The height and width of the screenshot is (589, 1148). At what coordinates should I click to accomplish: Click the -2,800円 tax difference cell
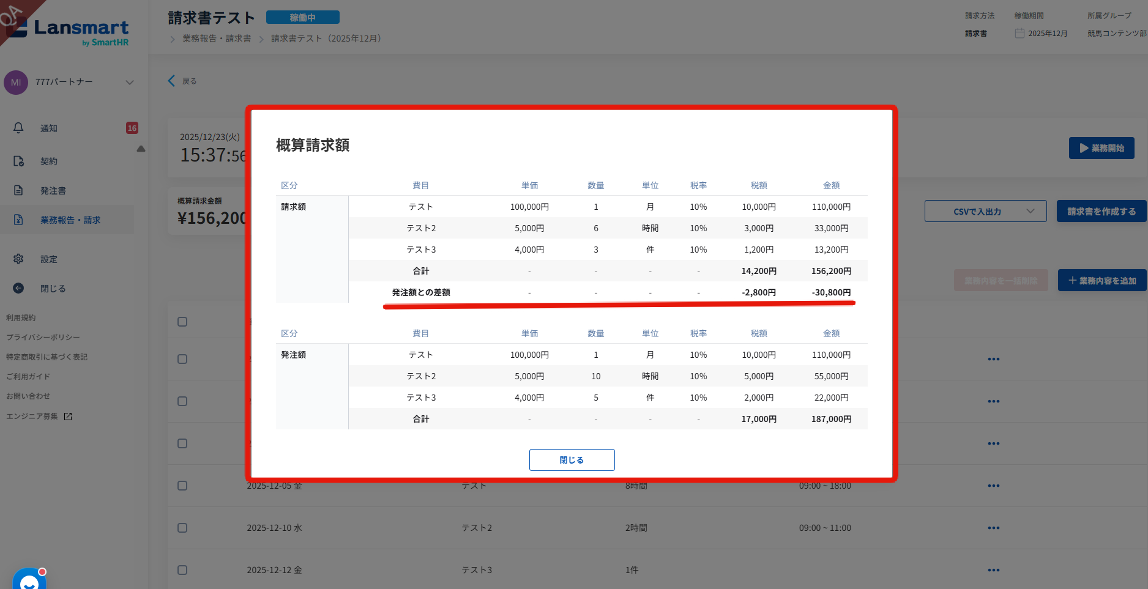point(759,292)
